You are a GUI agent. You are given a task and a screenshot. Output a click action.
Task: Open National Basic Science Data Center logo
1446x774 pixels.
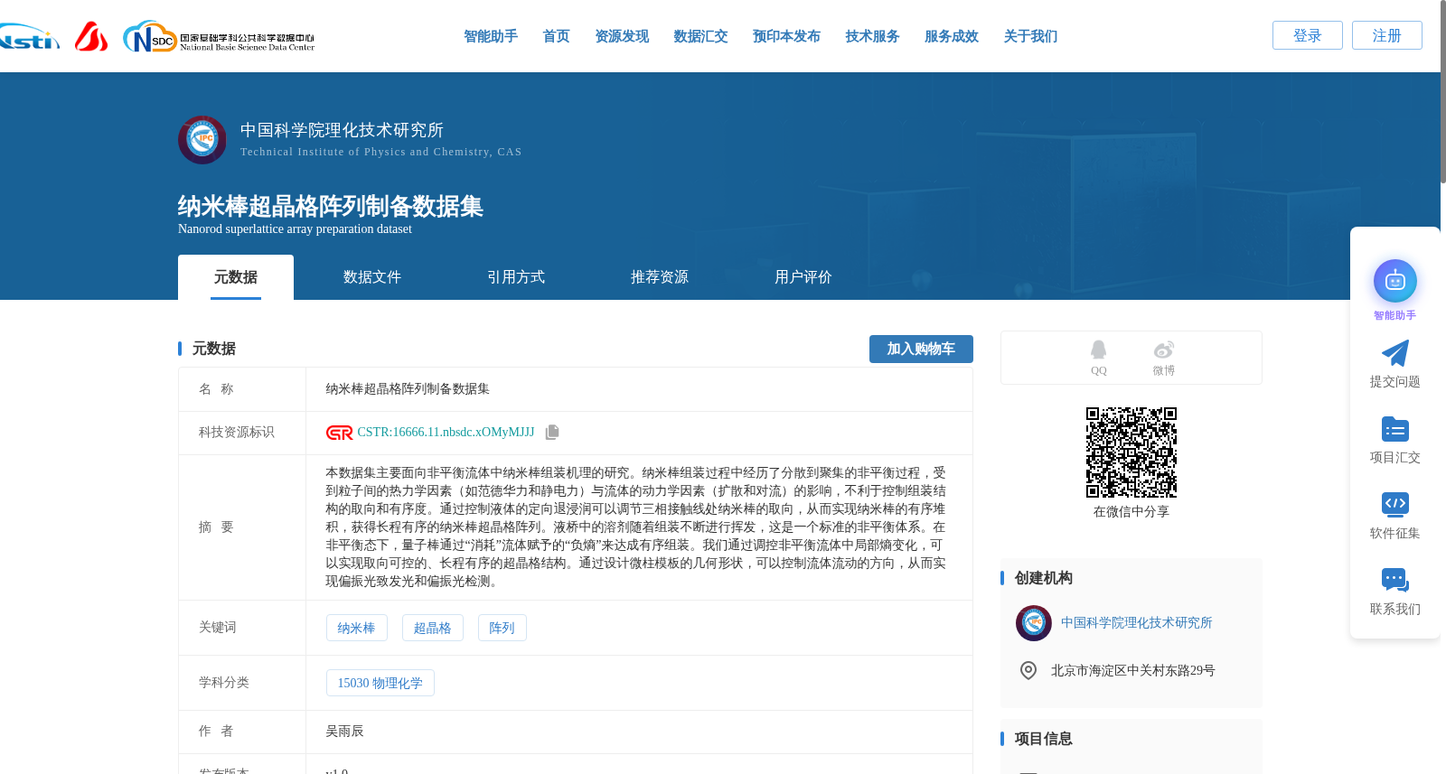(x=219, y=37)
